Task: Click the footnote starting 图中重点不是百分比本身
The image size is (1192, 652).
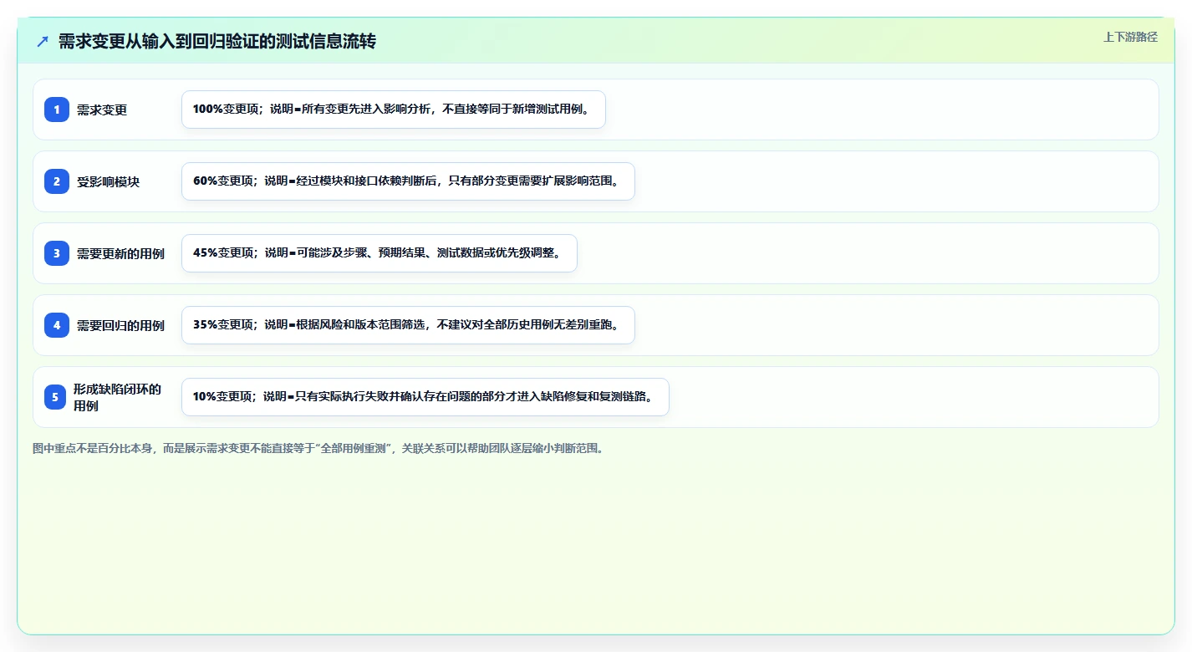Action: click(318, 448)
